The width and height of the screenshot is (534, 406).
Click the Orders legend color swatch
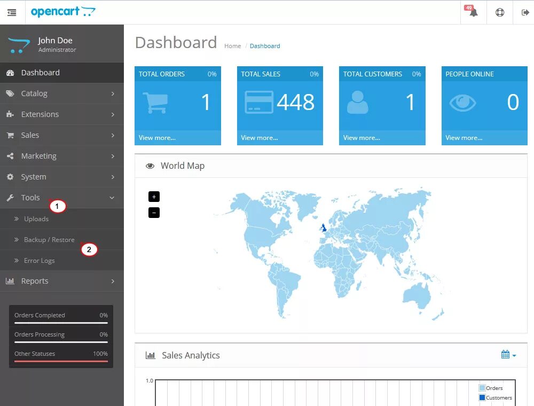click(482, 388)
